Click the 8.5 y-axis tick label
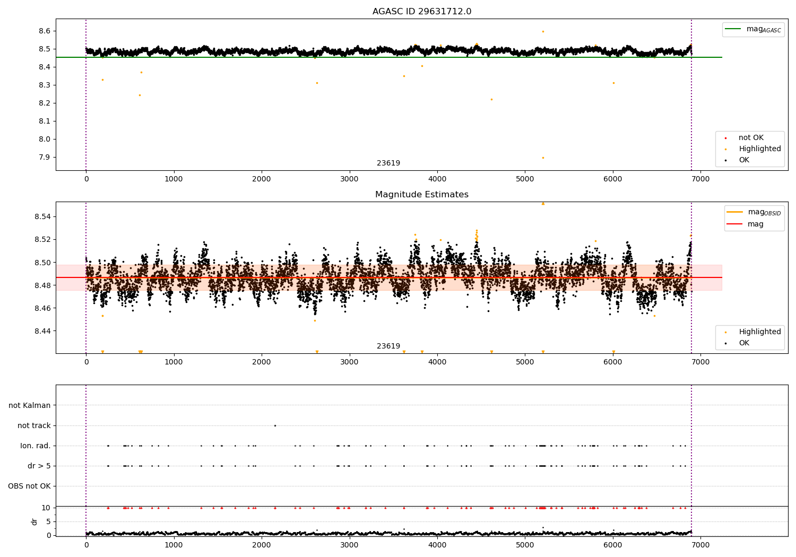This screenshot has height=557, width=796. 45,49
